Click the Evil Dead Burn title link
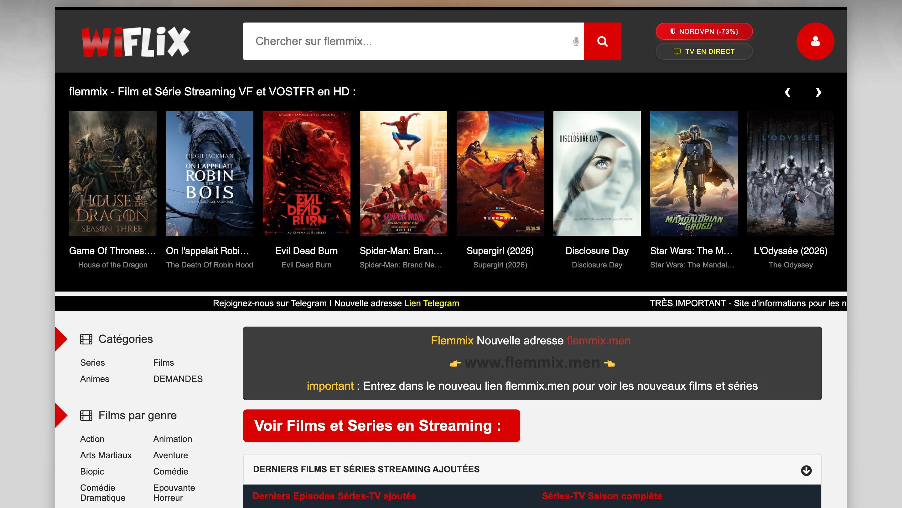This screenshot has width=902, height=508. coord(306,251)
